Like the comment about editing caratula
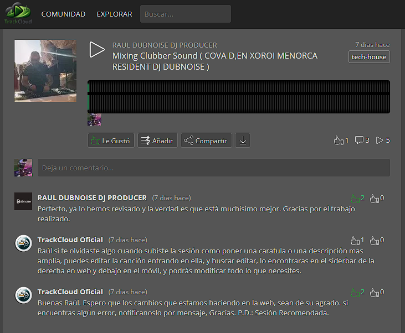405x333 pixels. click(x=355, y=241)
